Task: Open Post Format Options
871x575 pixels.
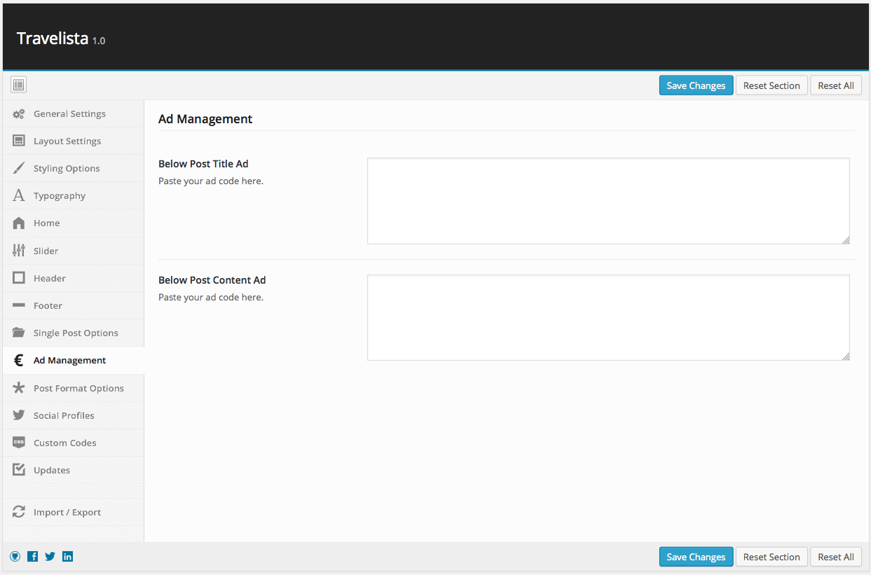Action: pyautogui.click(x=74, y=388)
